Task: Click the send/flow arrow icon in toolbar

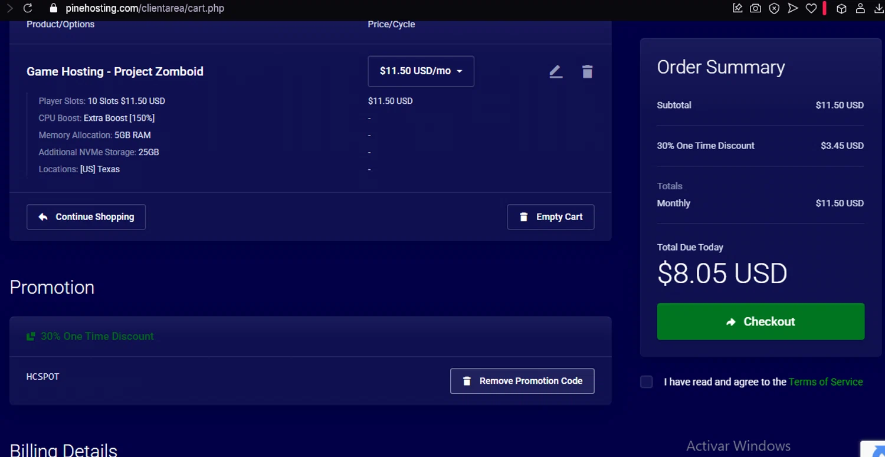Action: click(793, 8)
